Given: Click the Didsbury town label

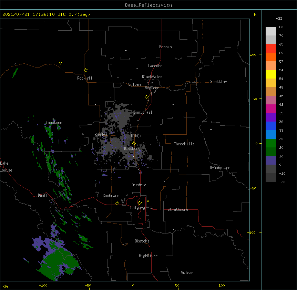Looking at the screenshot, I should tap(132, 148).
